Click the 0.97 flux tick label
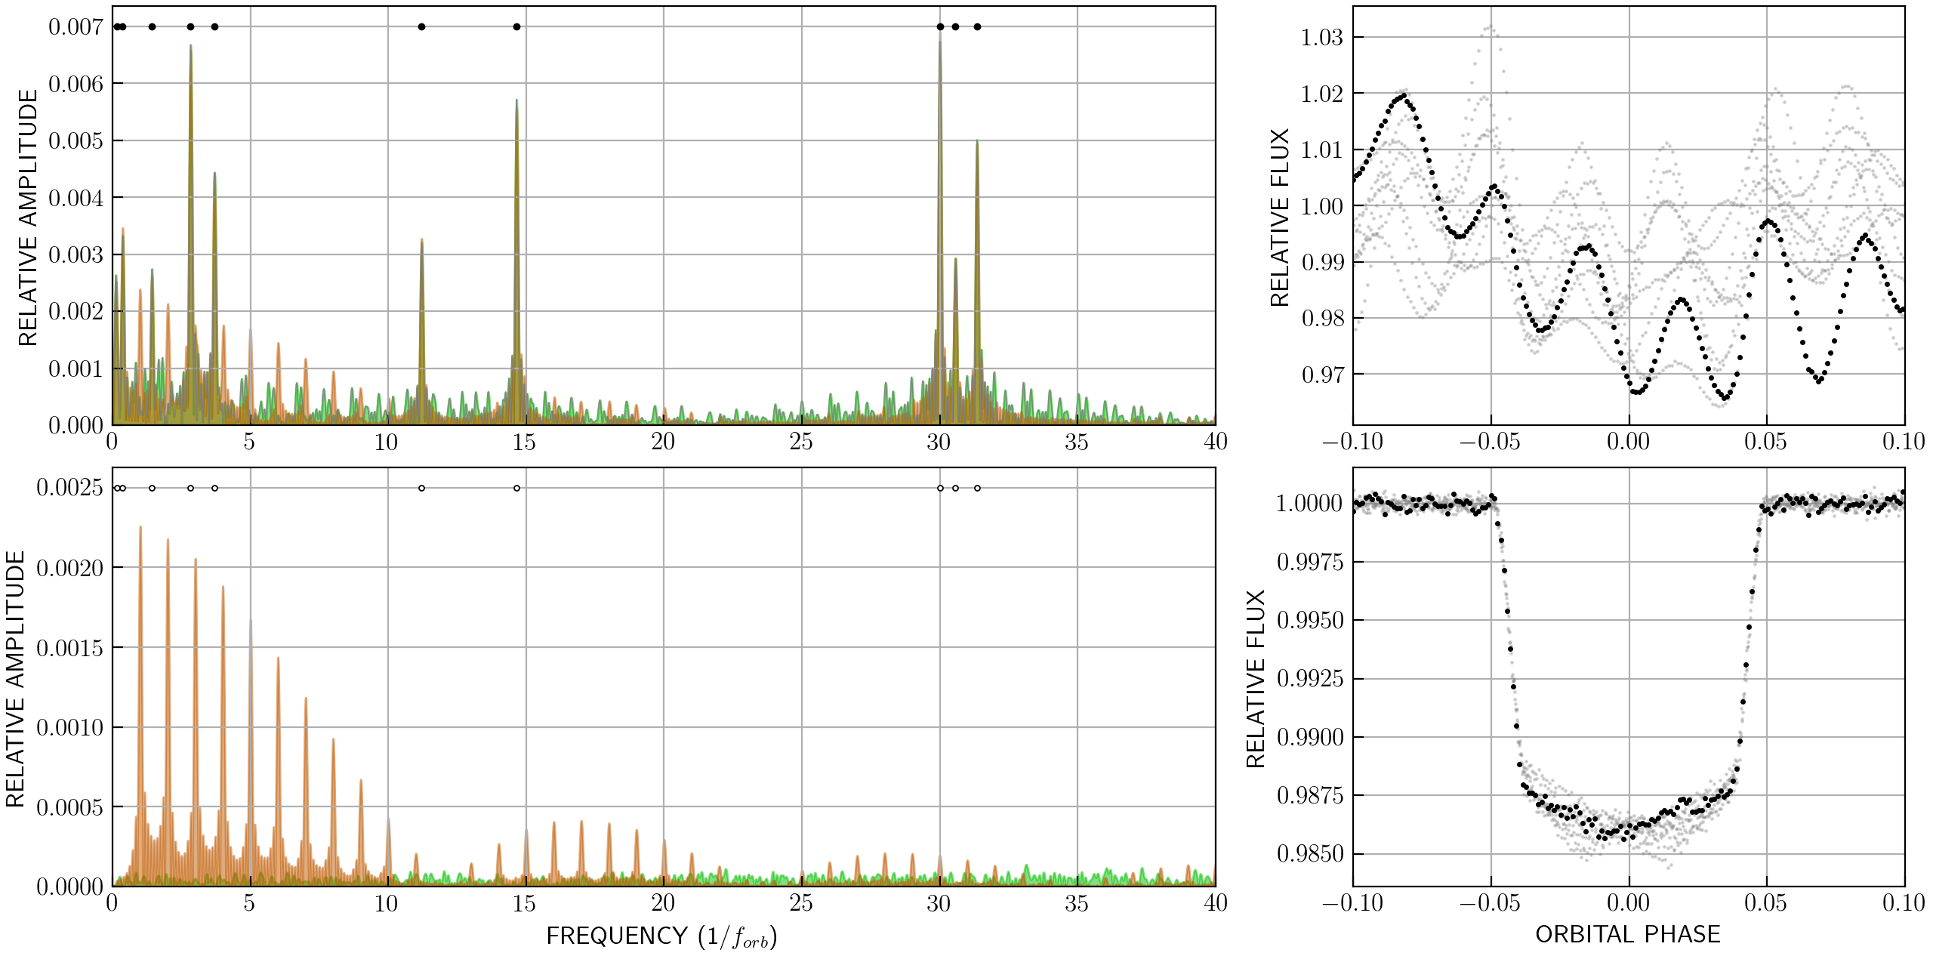Screen dimensions: 1933x956 pyautogui.click(x=1322, y=375)
